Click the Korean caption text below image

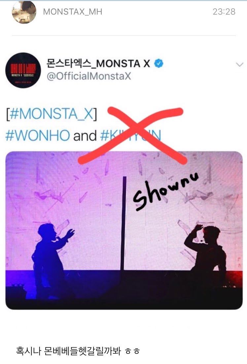tap(78, 350)
